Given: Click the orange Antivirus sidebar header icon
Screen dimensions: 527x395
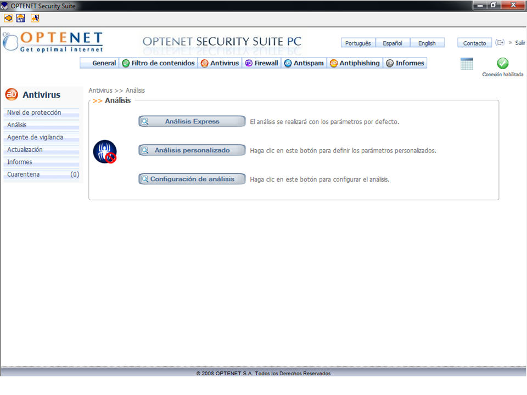Looking at the screenshot, I should [12, 94].
